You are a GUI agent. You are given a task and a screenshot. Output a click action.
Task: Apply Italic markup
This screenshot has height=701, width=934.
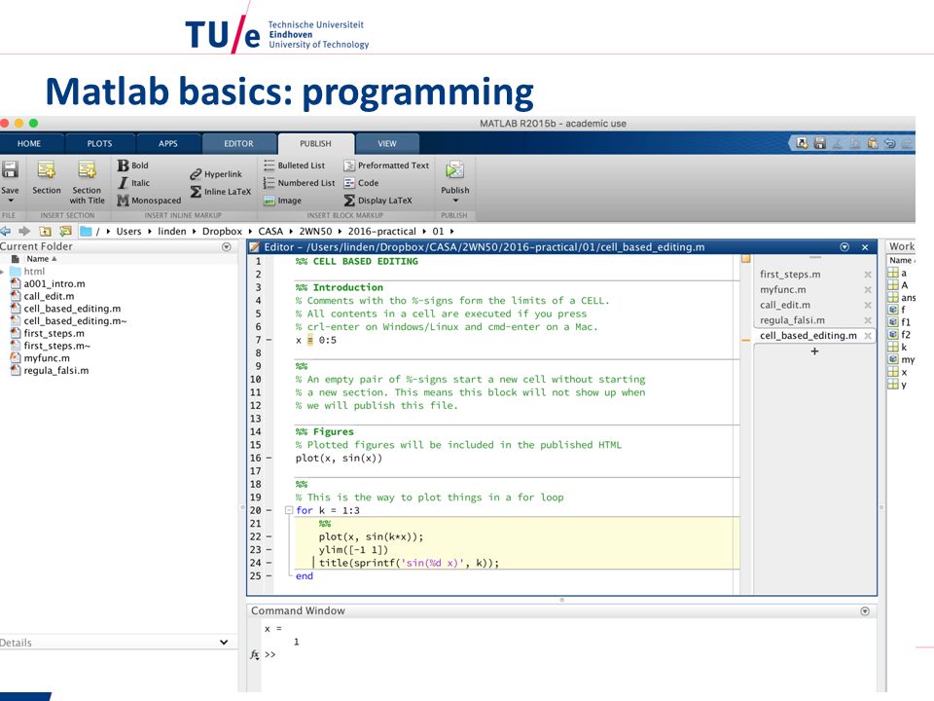pyautogui.click(x=133, y=183)
